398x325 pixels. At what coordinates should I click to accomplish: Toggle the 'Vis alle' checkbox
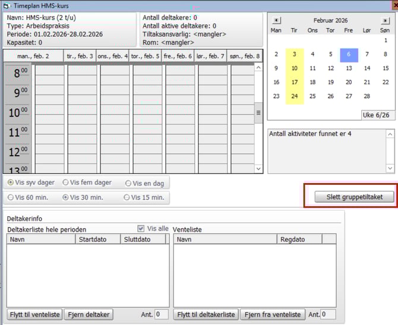[x=141, y=228]
